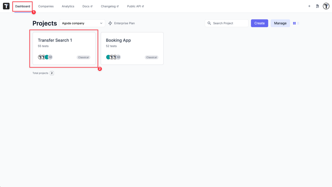Expand the Agoda company dropdown
Image resolution: width=332 pixels, height=187 pixels.
pos(82,23)
